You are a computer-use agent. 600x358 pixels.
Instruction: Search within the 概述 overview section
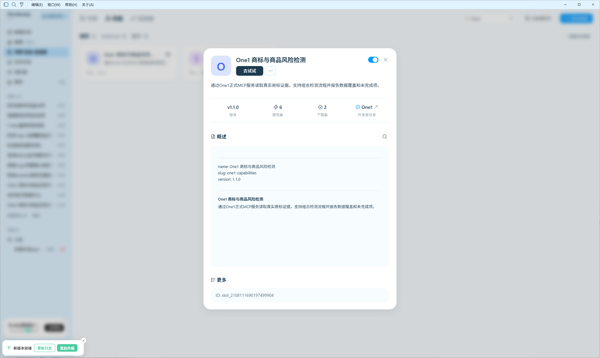(x=385, y=137)
